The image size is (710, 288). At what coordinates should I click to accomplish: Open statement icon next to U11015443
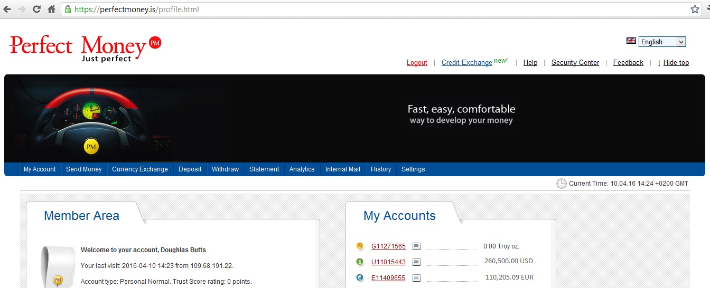(416, 262)
